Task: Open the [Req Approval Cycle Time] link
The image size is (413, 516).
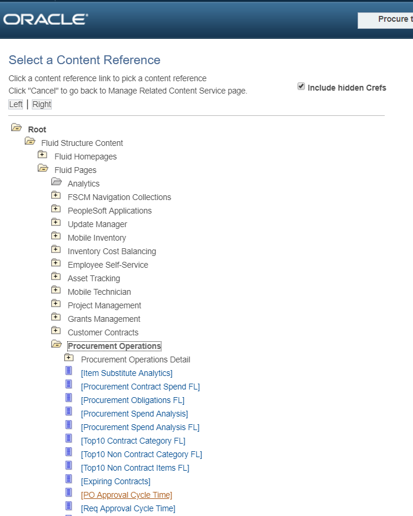Action: point(128,508)
